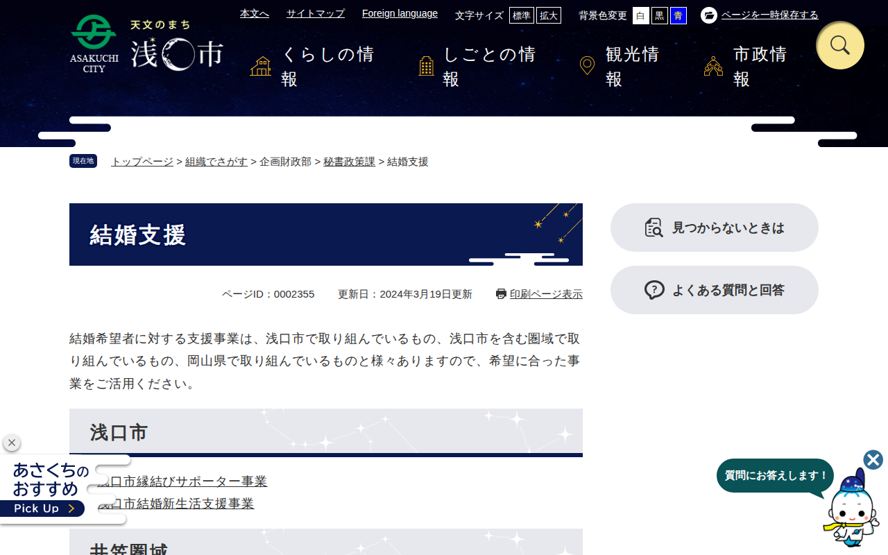Open 浅口市結婚新生活支援事業 link
The image size is (888, 555).
176,504
